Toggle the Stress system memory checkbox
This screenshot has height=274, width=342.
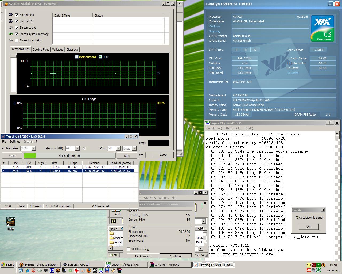pyautogui.click(x=17, y=34)
